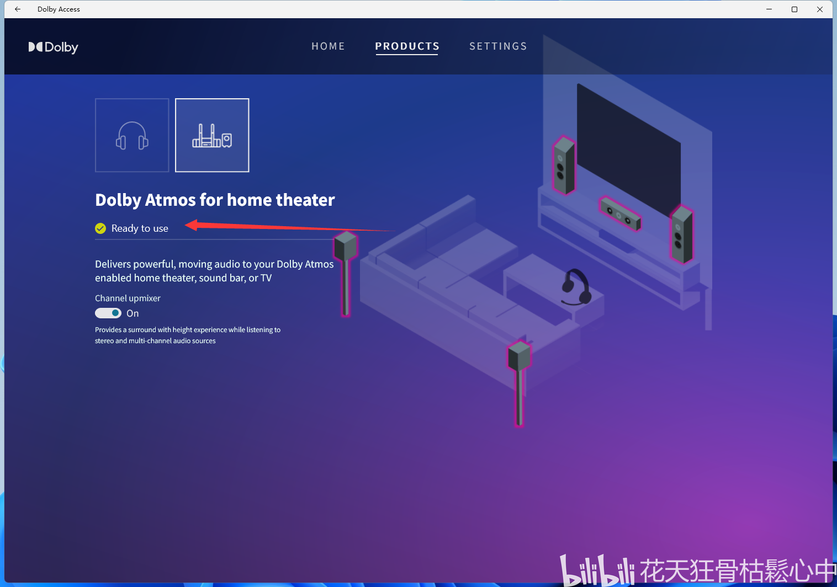The height and width of the screenshot is (587, 837).
Task: Open the HOME tab
Action: (328, 46)
